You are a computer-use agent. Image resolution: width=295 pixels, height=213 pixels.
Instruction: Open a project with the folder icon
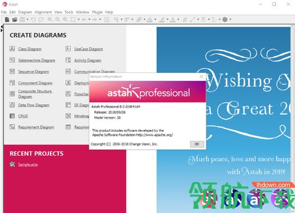[15, 20]
